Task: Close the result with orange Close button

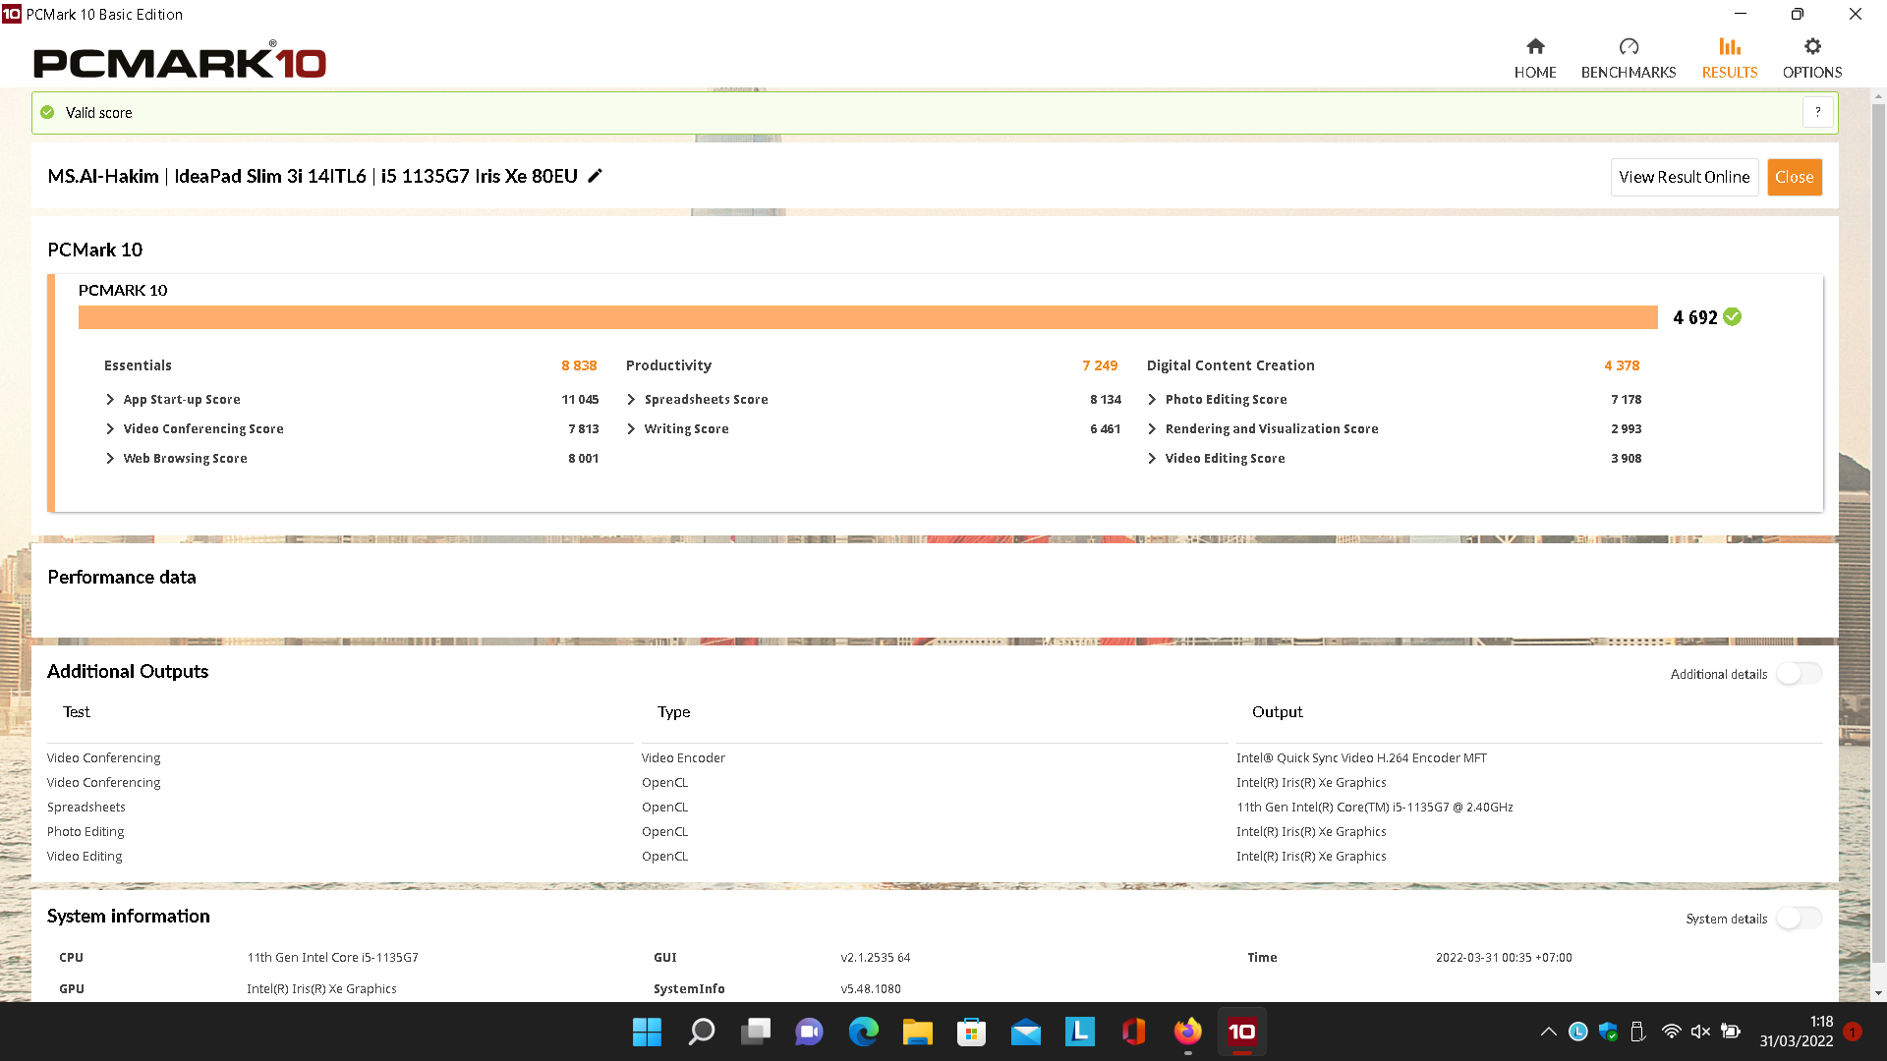Action: coord(1795,177)
